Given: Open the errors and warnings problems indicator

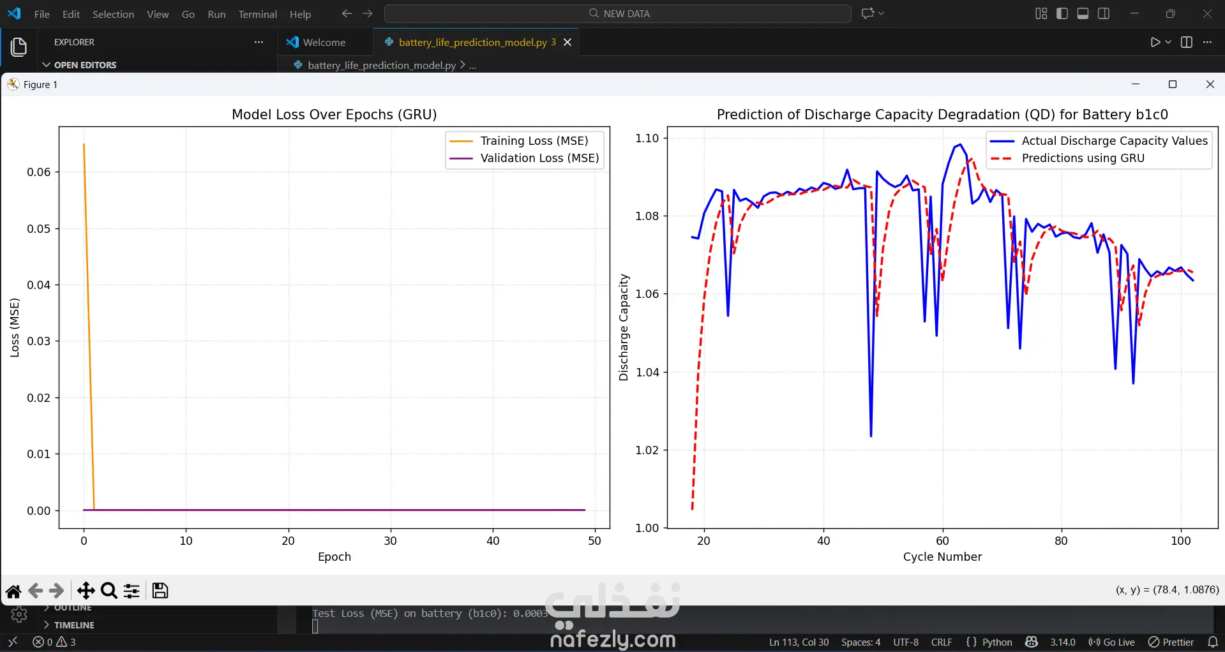Looking at the screenshot, I should pos(54,642).
